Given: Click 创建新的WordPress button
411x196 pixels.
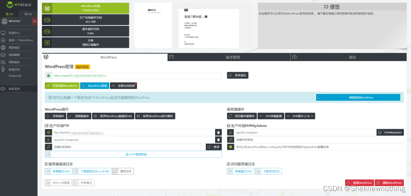Looking at the screenshot, I should (358, 97).
